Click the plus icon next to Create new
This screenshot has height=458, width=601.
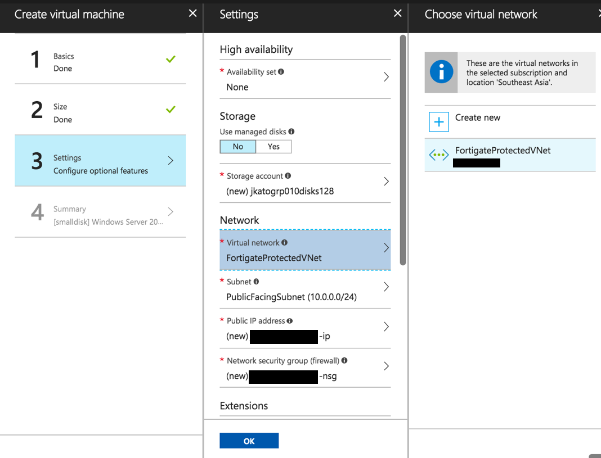[438, 121]
